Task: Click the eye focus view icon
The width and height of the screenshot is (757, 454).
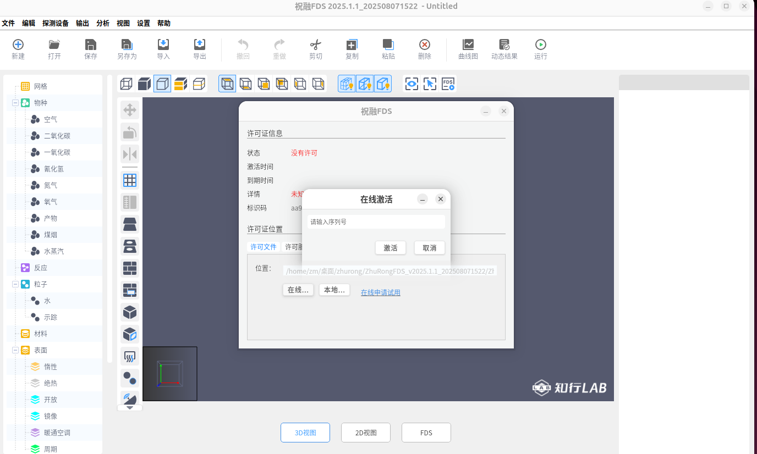Action: coord(412,84)
